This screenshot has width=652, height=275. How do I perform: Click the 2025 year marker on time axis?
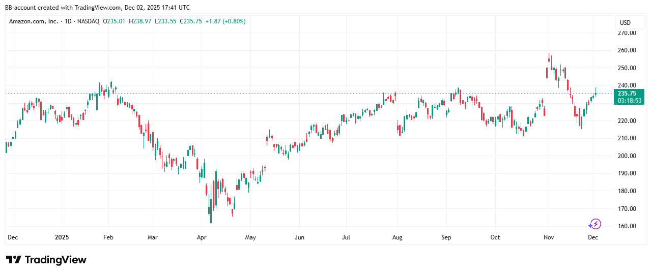[61, 237]
